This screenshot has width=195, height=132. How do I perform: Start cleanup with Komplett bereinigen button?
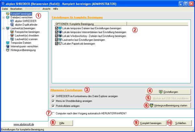point(151,123)
